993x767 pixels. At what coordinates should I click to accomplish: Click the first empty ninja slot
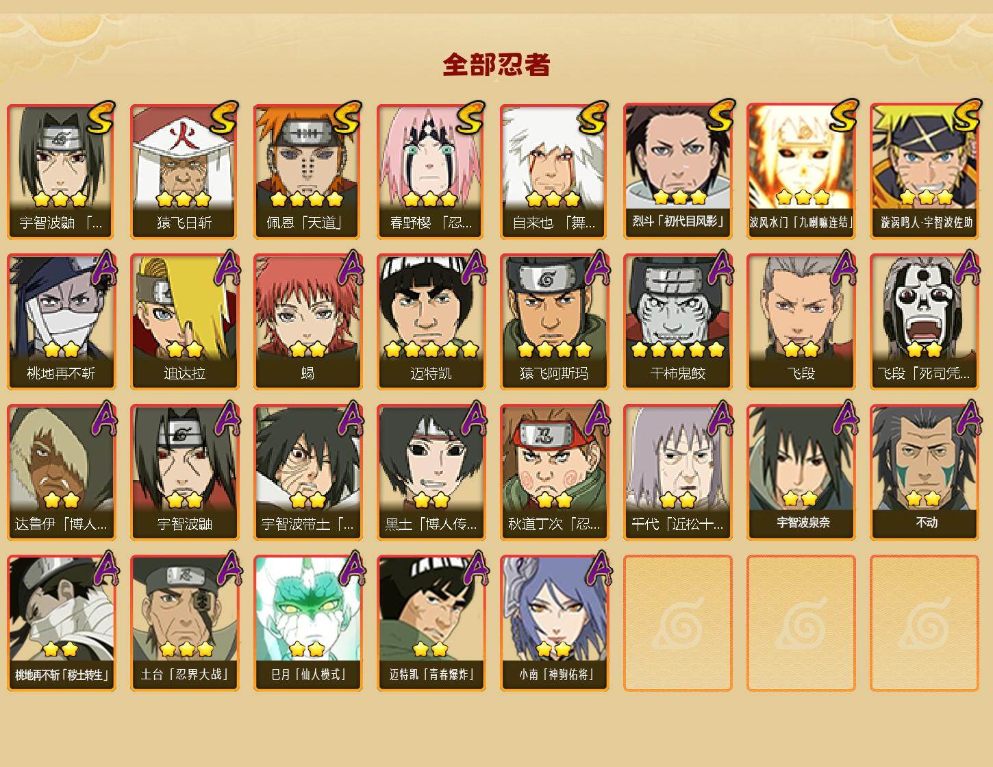(678, 623)
